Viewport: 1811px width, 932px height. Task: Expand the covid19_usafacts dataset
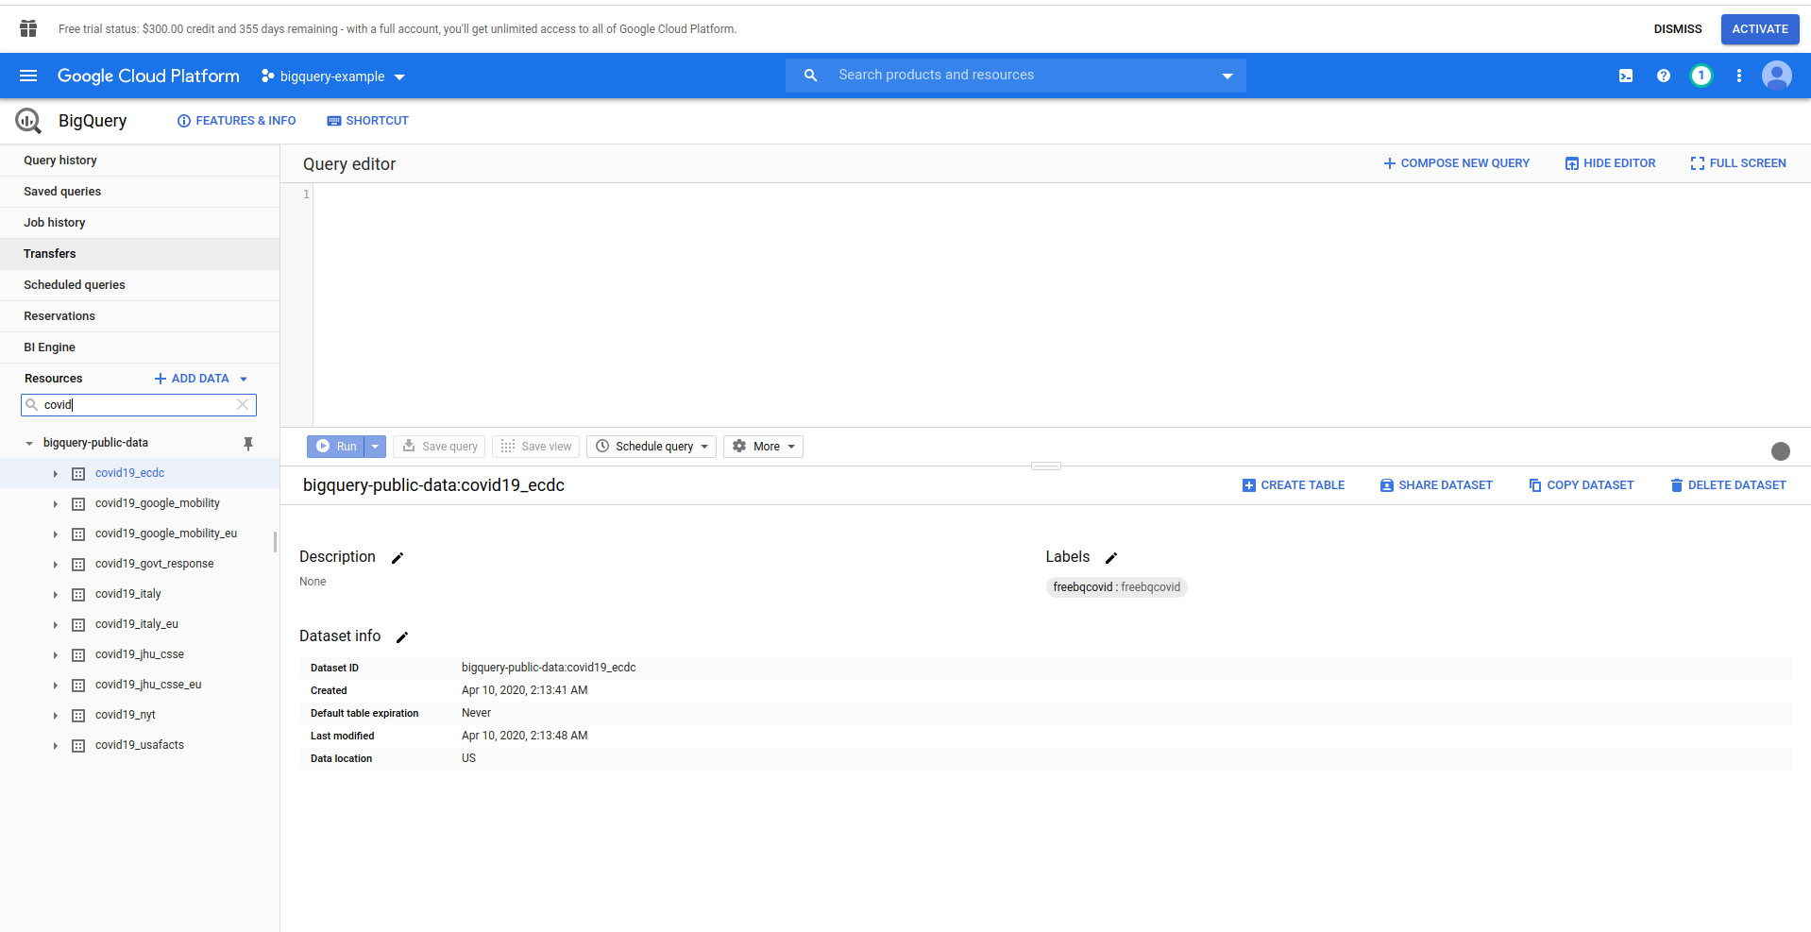[55, 746]
